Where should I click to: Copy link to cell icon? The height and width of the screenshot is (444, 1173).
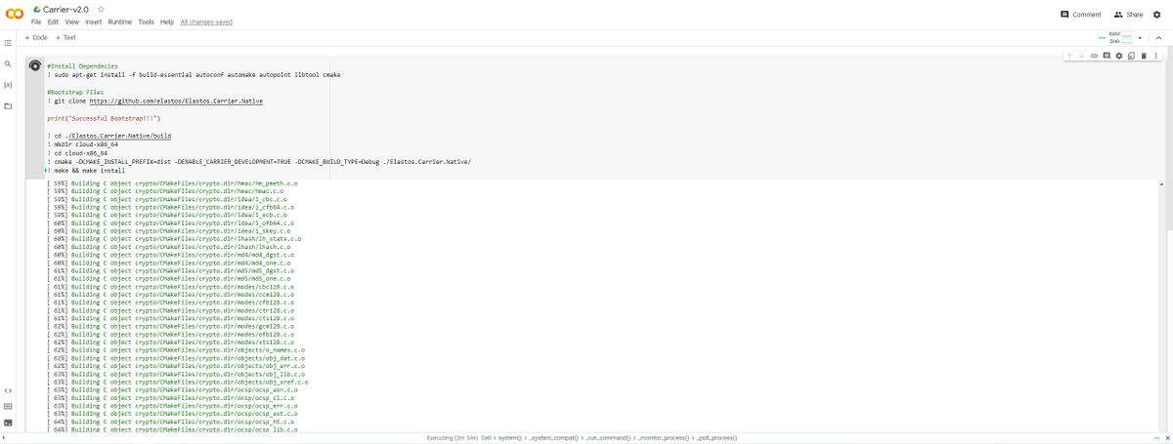1094,56
